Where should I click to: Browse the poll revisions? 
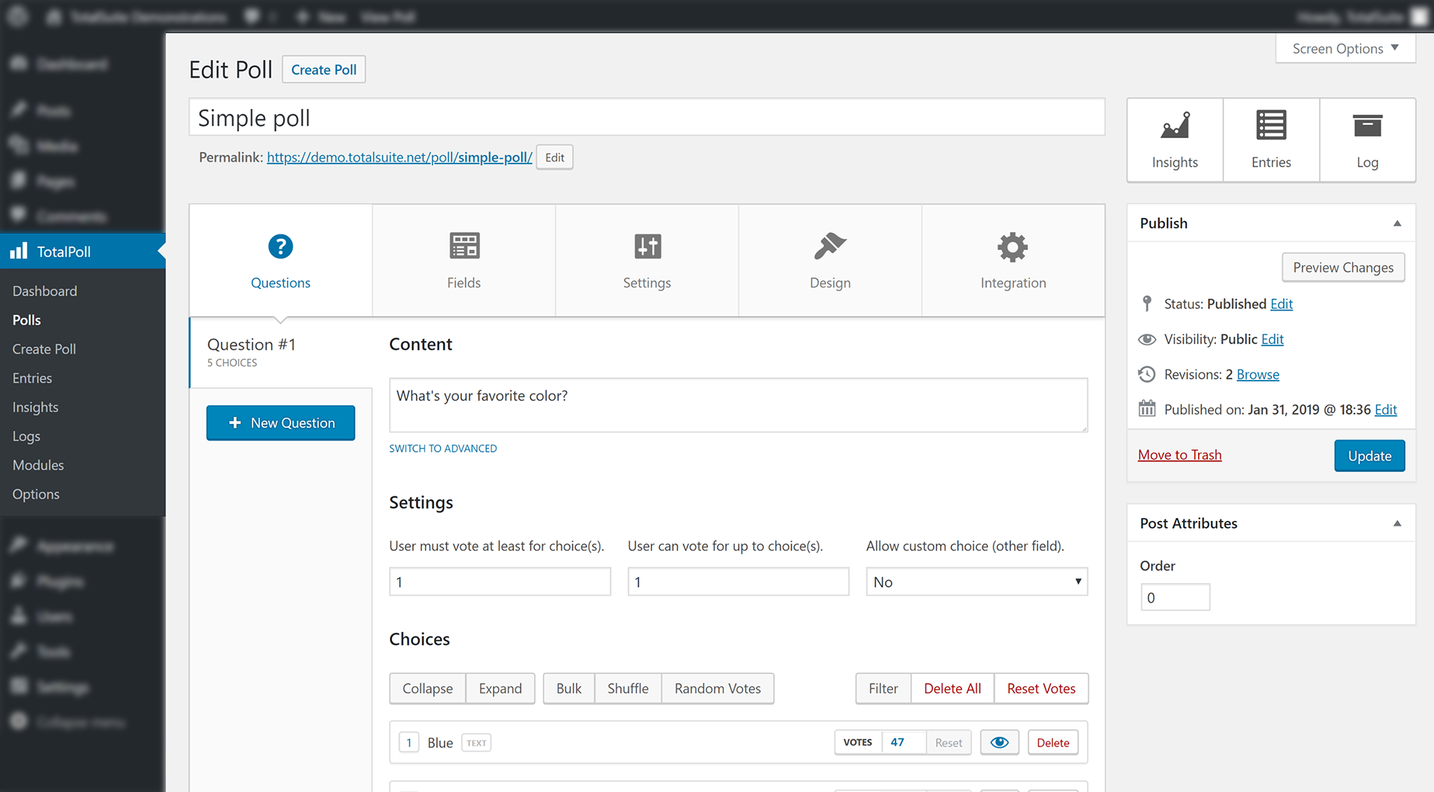point(1258,375)
